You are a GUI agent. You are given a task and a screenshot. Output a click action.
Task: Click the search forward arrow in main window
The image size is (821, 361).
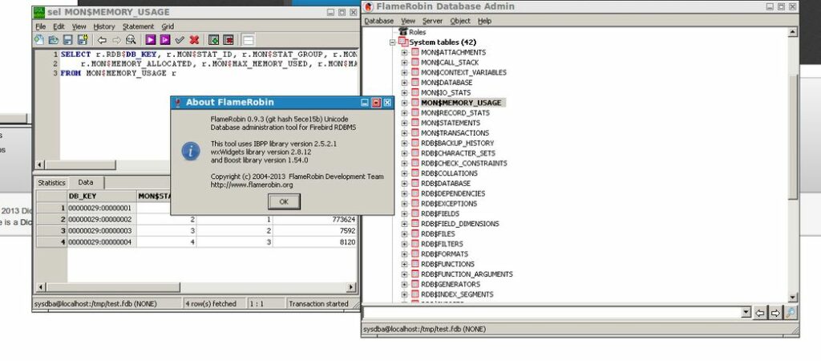point(775,314)
